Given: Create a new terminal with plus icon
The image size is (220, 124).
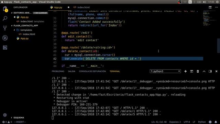Looking at the screenshot, I should (186, 71).
